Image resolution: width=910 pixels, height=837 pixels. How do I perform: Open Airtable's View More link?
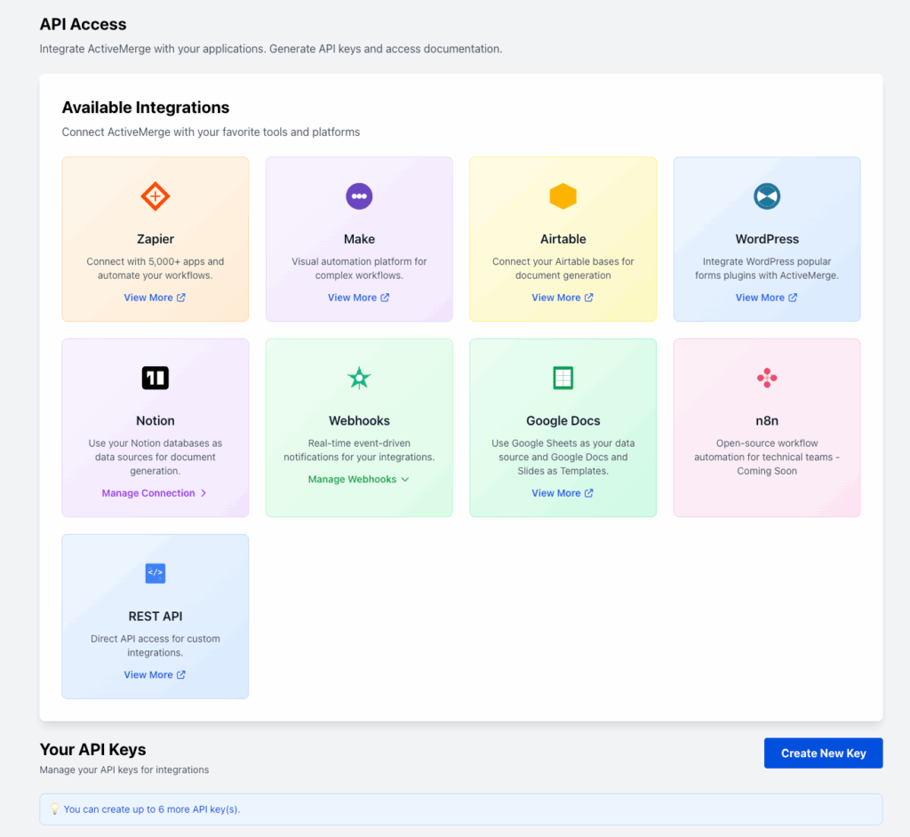pyautogui.click(x=563, y=298)
